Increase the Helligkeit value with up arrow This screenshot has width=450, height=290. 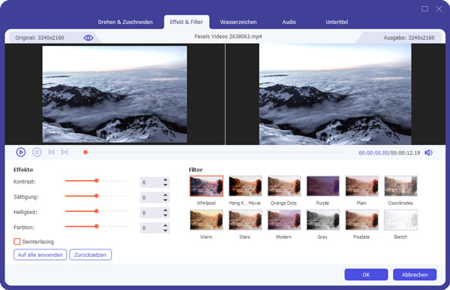coord(165,210)
